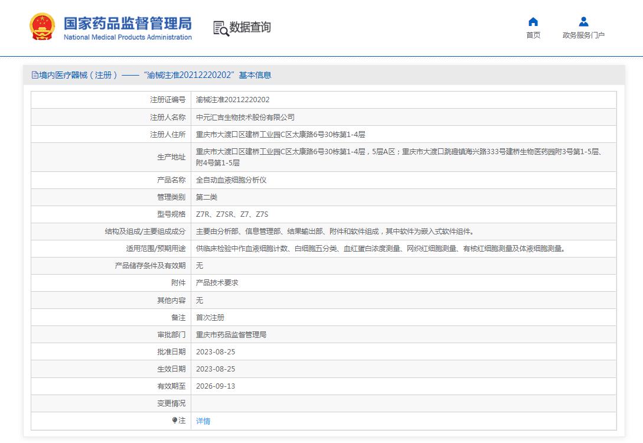Image resolution: width=643 pixels, height=443 pixels.
Task: Click the 注册人住所 address value
Action: coord(280,135)
